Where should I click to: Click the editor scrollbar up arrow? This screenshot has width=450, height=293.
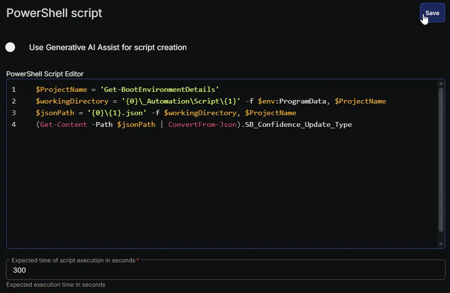[441, 84]
